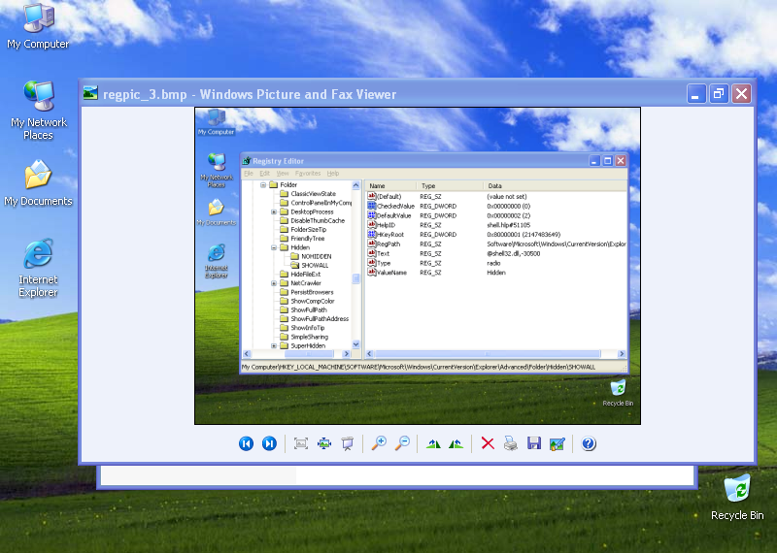Click SuperHidden folder in the pictured registry tree
777x553 pixels.
point(303,345)
